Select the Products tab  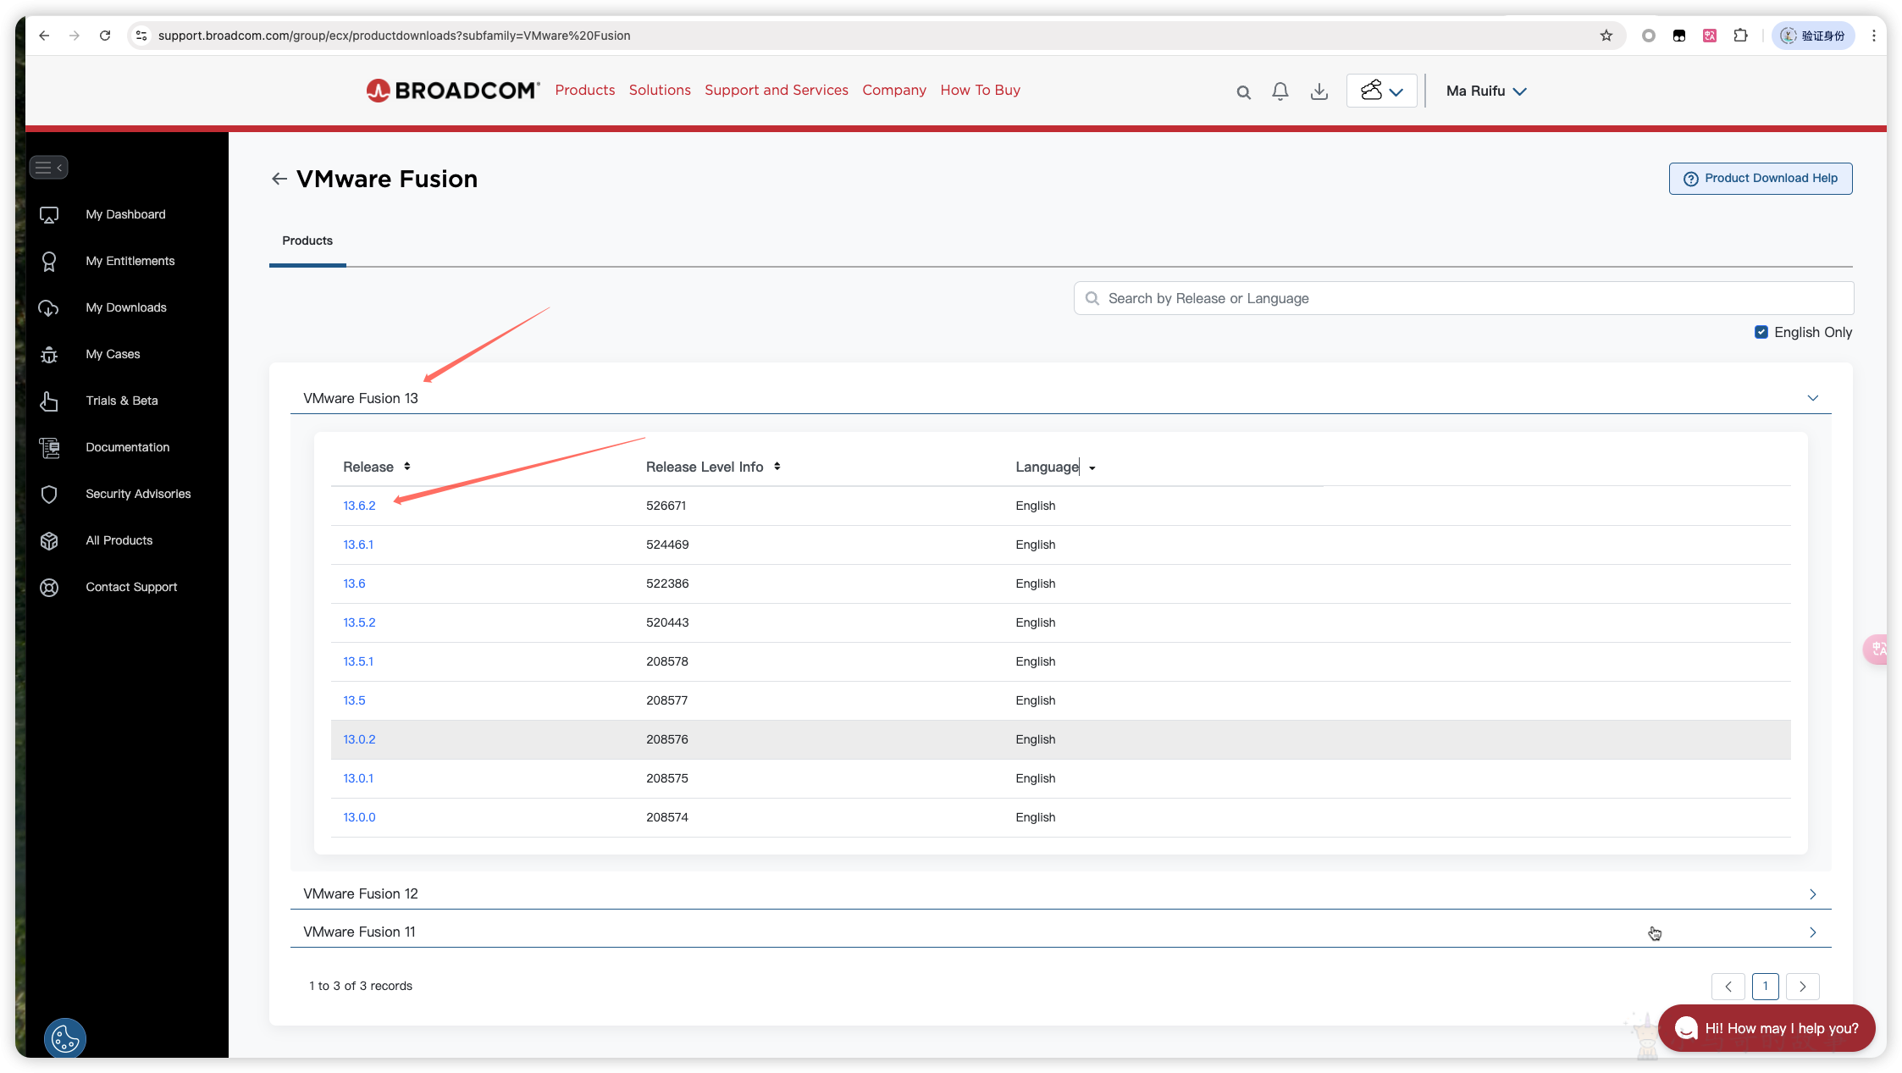click(x=307, y=241)
